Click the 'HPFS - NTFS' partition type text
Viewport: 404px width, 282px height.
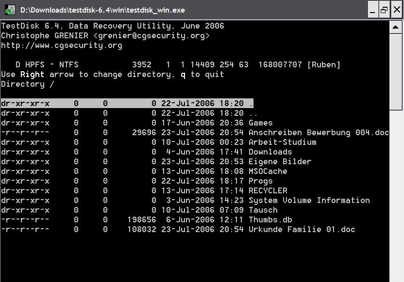(52, 64)
